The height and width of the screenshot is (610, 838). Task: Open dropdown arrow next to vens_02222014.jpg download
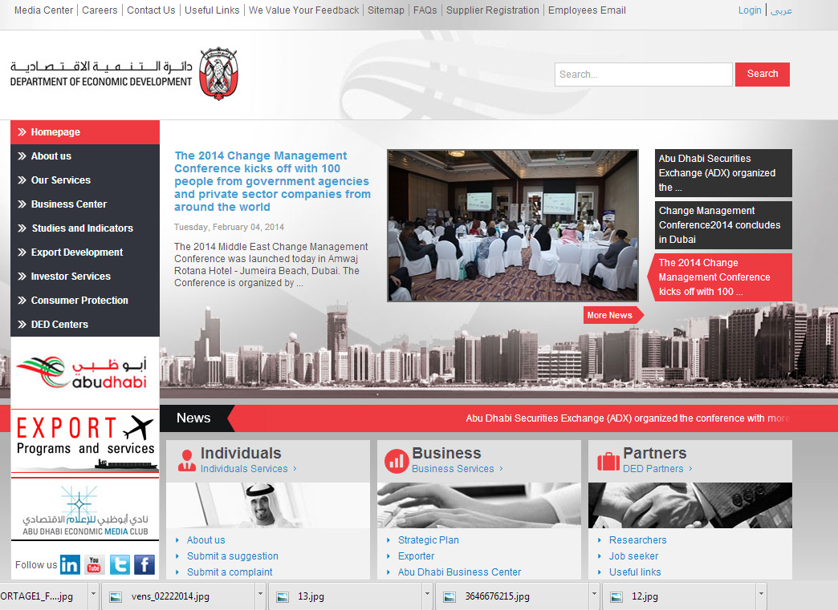[260, 596]
